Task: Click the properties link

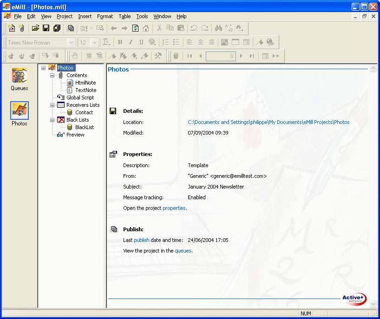Action: pyautogui.click(x=174, y=208)
